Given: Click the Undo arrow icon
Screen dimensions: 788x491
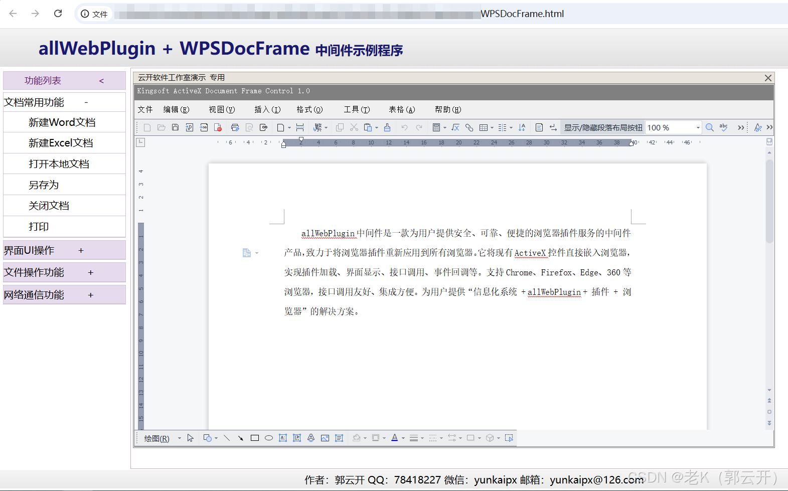Looking at the screenshot, I should tap(404, 127).
